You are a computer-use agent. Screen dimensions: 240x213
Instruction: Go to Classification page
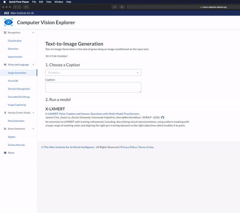15,41
